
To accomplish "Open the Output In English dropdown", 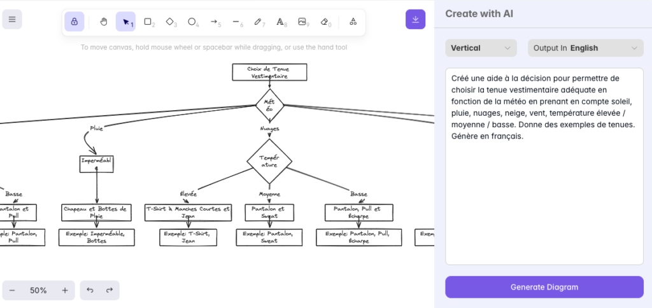I will tap(585, 48).
